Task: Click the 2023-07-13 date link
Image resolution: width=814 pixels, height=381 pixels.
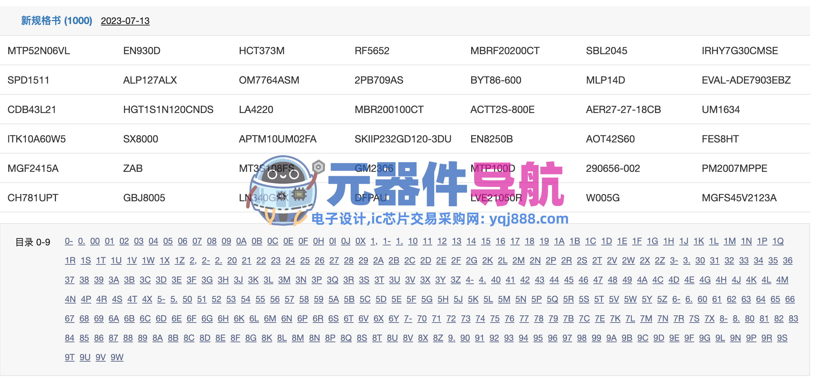Action: pyautogui.click(x=125, y=21)
